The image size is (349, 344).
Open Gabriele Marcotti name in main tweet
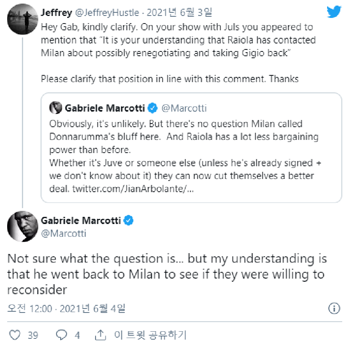(x=82, y=220)
